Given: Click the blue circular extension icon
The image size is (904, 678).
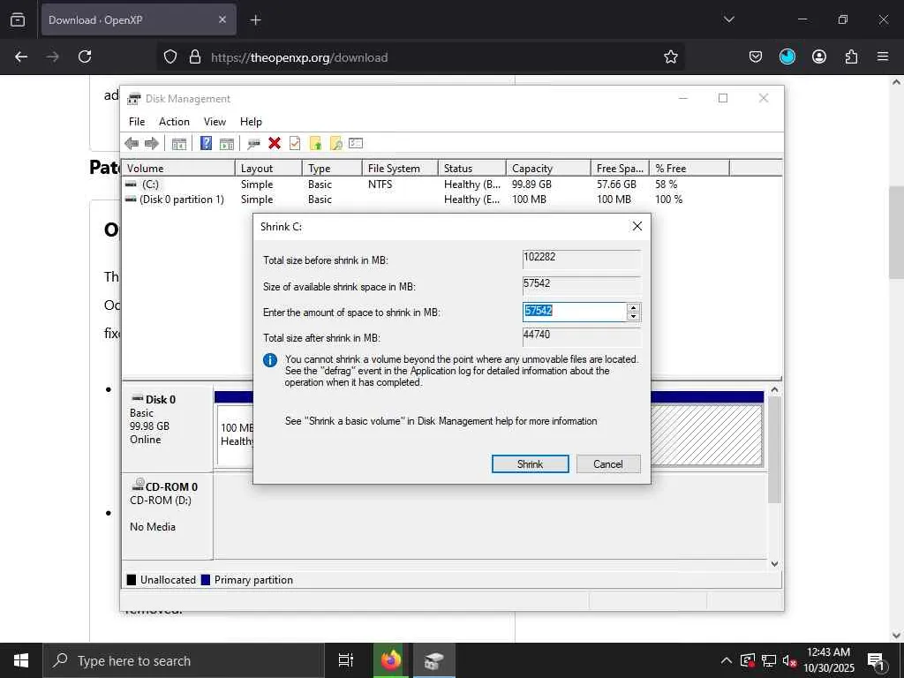Looking at the screenshot, I should [x=787, y=56].
